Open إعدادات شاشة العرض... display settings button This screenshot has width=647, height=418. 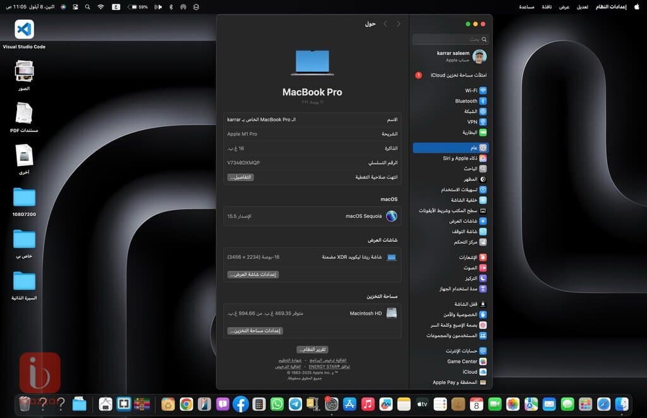point(253,275)
